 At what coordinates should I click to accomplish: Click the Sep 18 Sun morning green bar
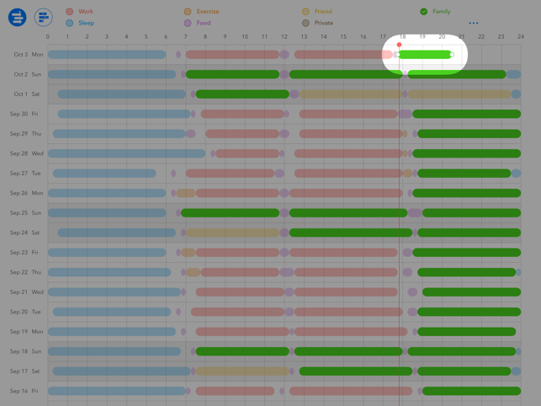click(x=242, y=351)
